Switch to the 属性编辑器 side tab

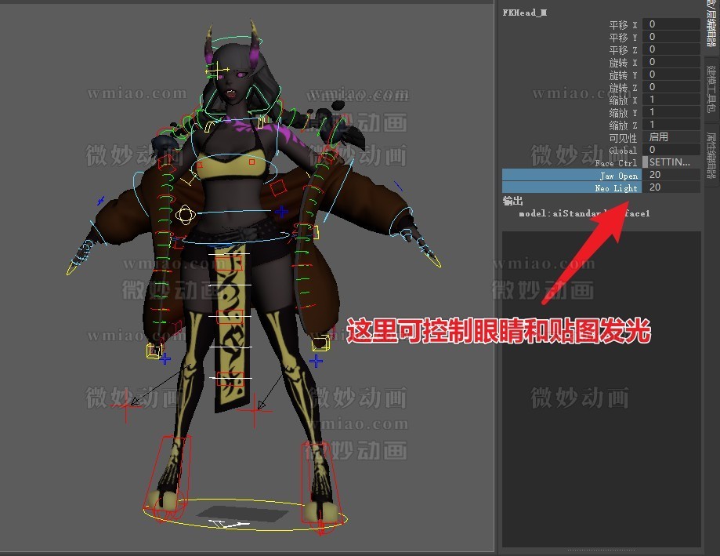coord(711,154)
